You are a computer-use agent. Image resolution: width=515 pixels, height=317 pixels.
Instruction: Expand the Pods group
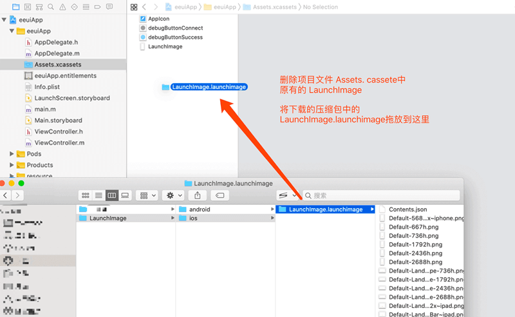tap(12, 154)
